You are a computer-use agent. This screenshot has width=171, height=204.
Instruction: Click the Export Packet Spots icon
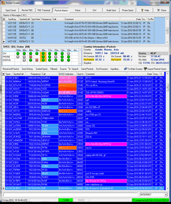(x=145, y=69)
